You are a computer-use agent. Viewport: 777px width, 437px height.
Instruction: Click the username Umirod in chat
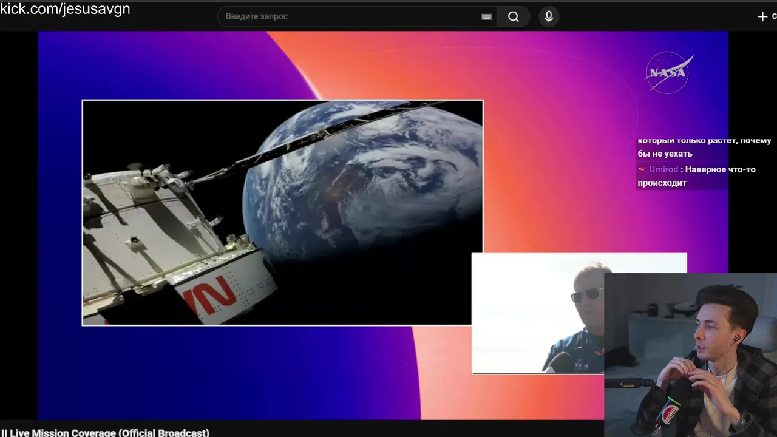click(663, 169)
